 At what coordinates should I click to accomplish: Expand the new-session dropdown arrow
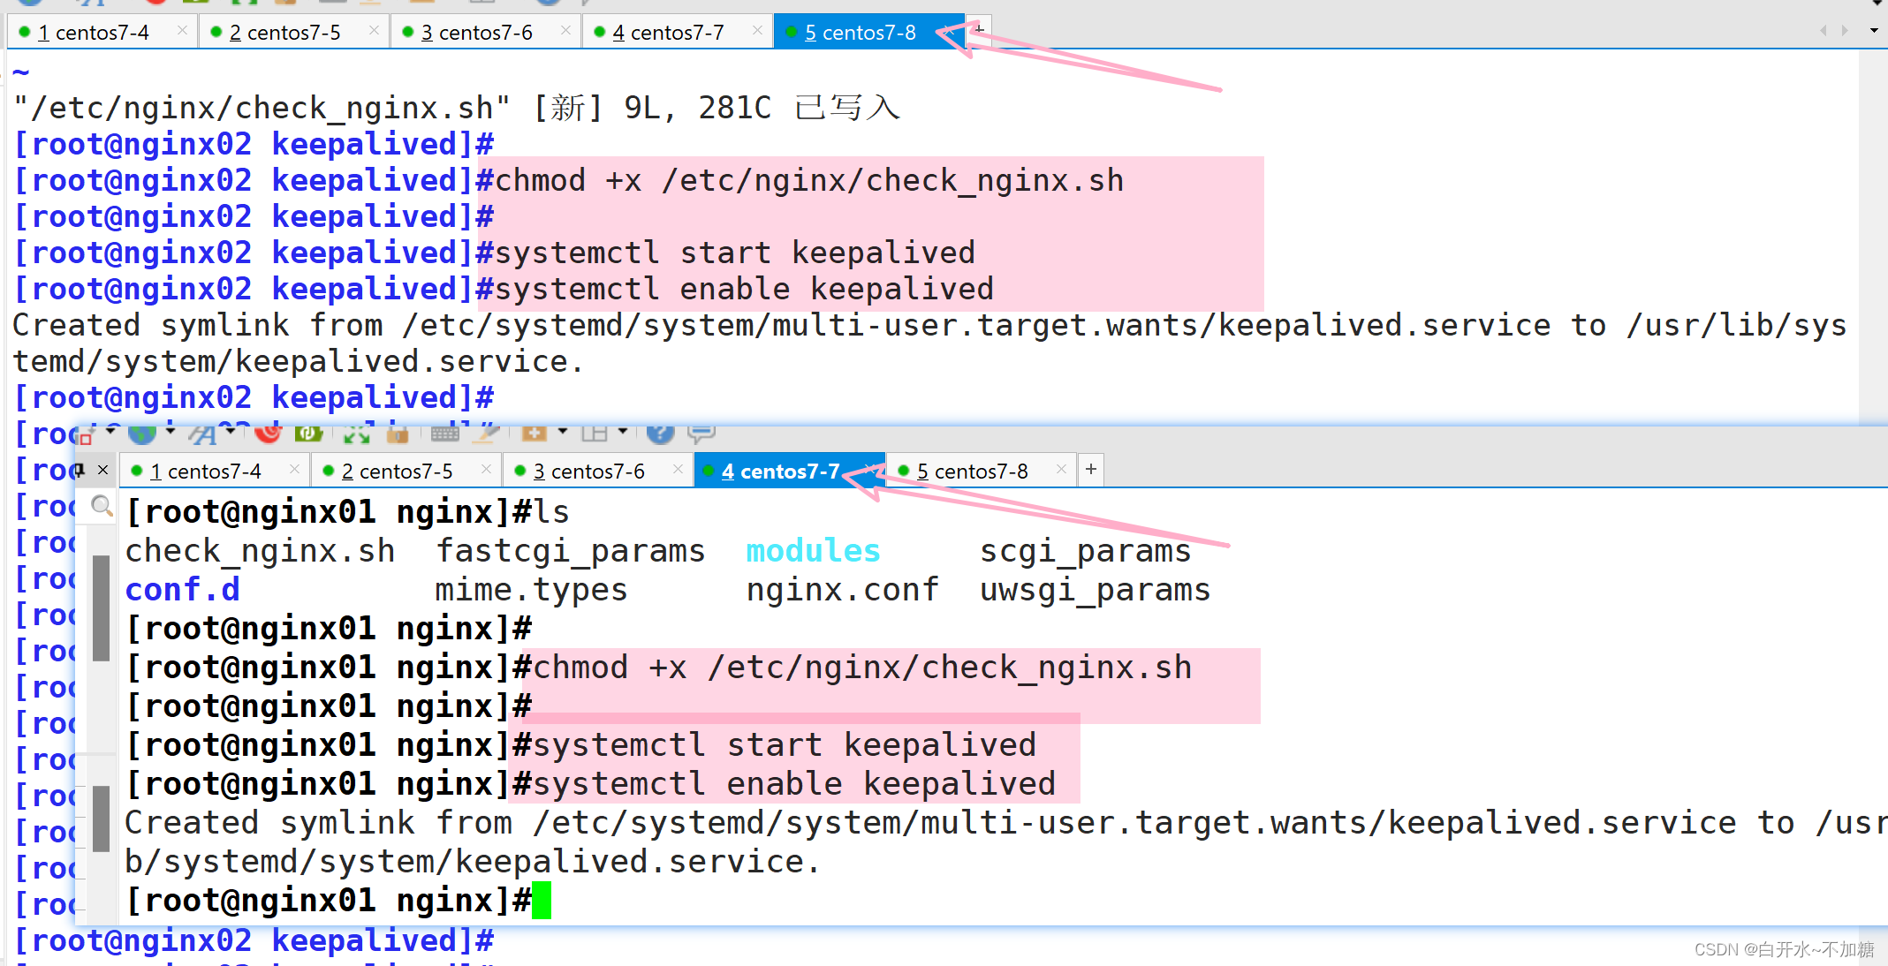click(563, 432)
